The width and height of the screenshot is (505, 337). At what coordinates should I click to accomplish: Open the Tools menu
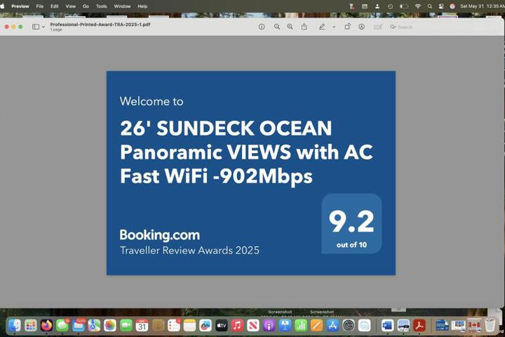click(101, 6)
